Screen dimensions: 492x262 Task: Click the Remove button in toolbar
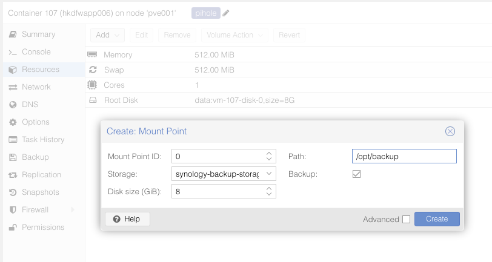(177, 34)
